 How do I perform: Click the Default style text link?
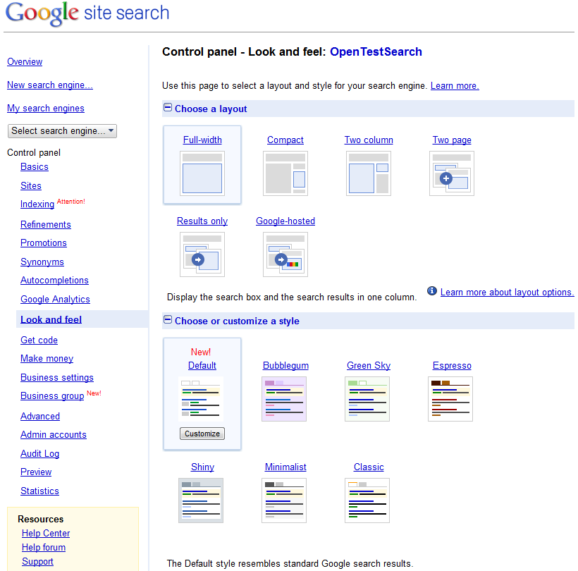click(202, 365)
